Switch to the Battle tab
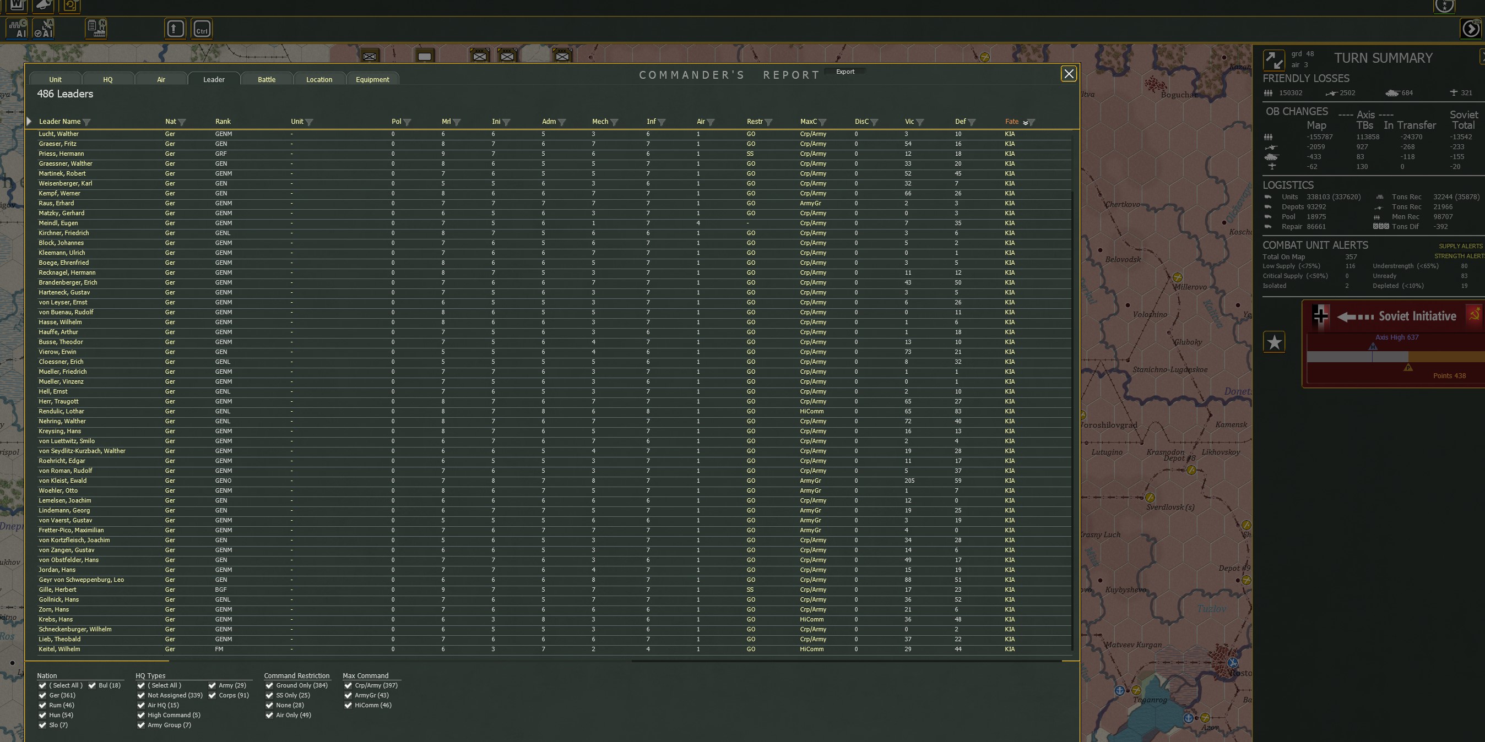 click(267, 79)
